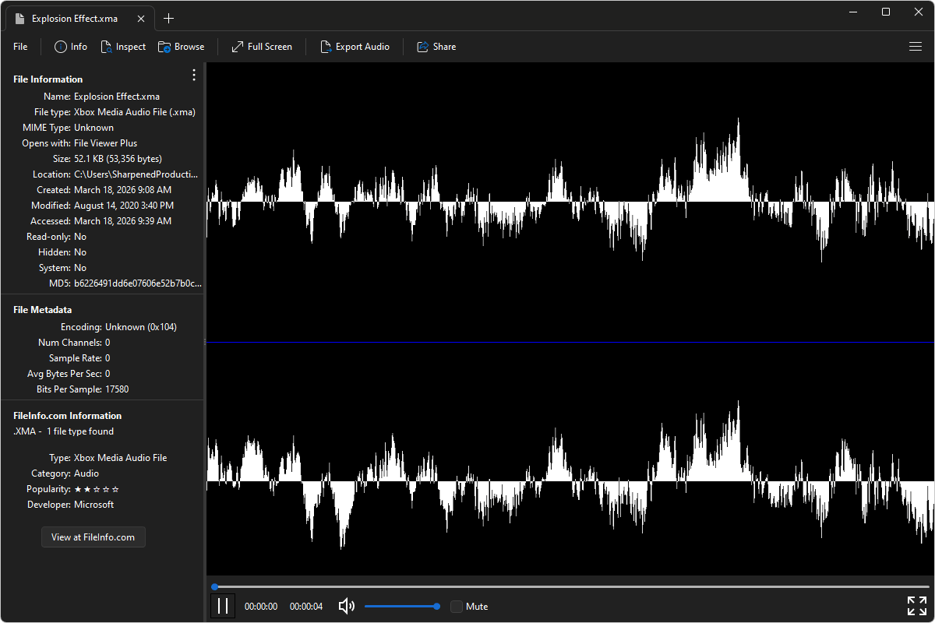This screenshot has width=935, height=623.
Task: Select the Inspect tool
Action: click(123, 46)
